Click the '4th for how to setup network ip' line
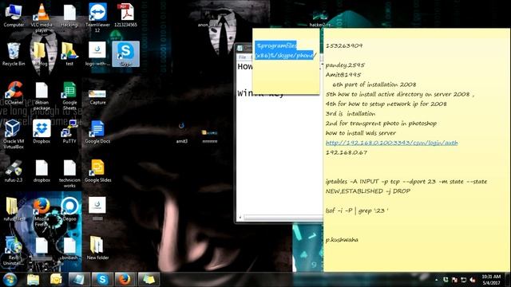The image size is (511, 287). [x=386, y=104]
